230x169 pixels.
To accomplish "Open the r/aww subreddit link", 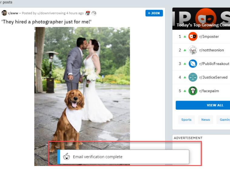I will (13, 13).
